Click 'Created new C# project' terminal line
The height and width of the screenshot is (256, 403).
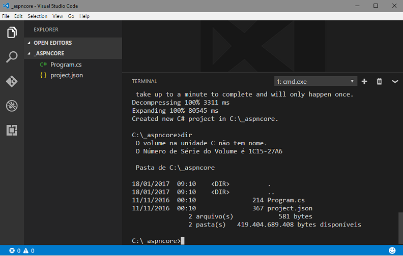205,119
